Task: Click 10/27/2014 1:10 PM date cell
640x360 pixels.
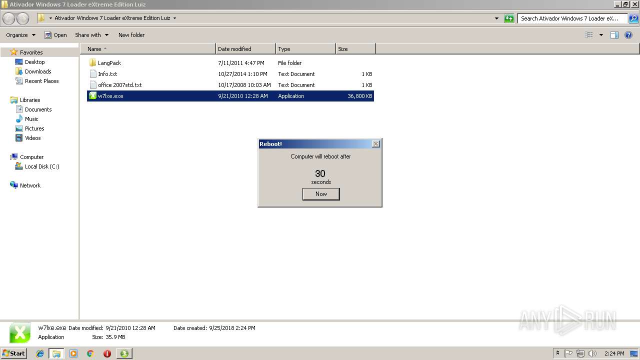Action: point(242,74)
